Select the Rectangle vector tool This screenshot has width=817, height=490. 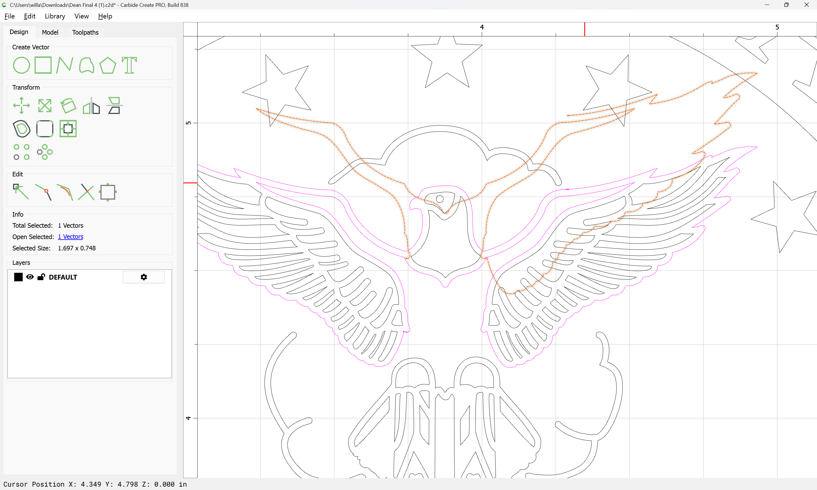pos(43,65)
